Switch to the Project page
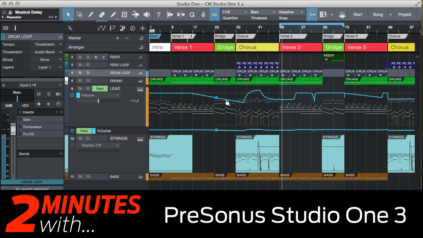The image size is (423, 238). coord(404,15)
